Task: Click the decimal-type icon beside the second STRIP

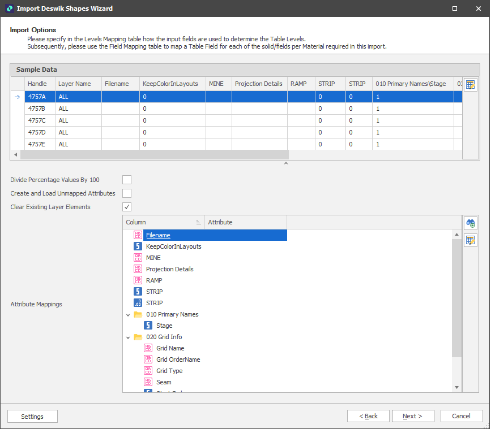Action: pyautogui.click(x=138, y=303)
